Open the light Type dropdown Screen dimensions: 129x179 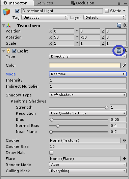coord(88,57)
